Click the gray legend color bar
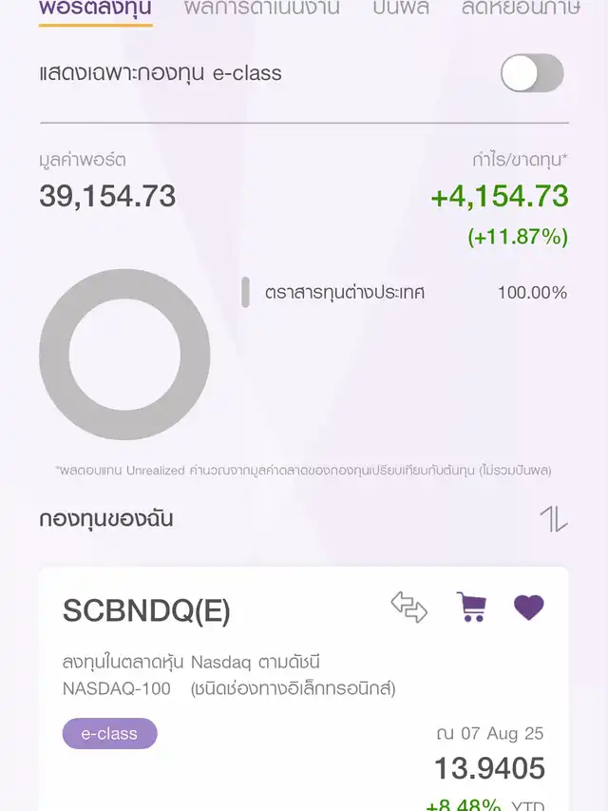 point(246,292)
